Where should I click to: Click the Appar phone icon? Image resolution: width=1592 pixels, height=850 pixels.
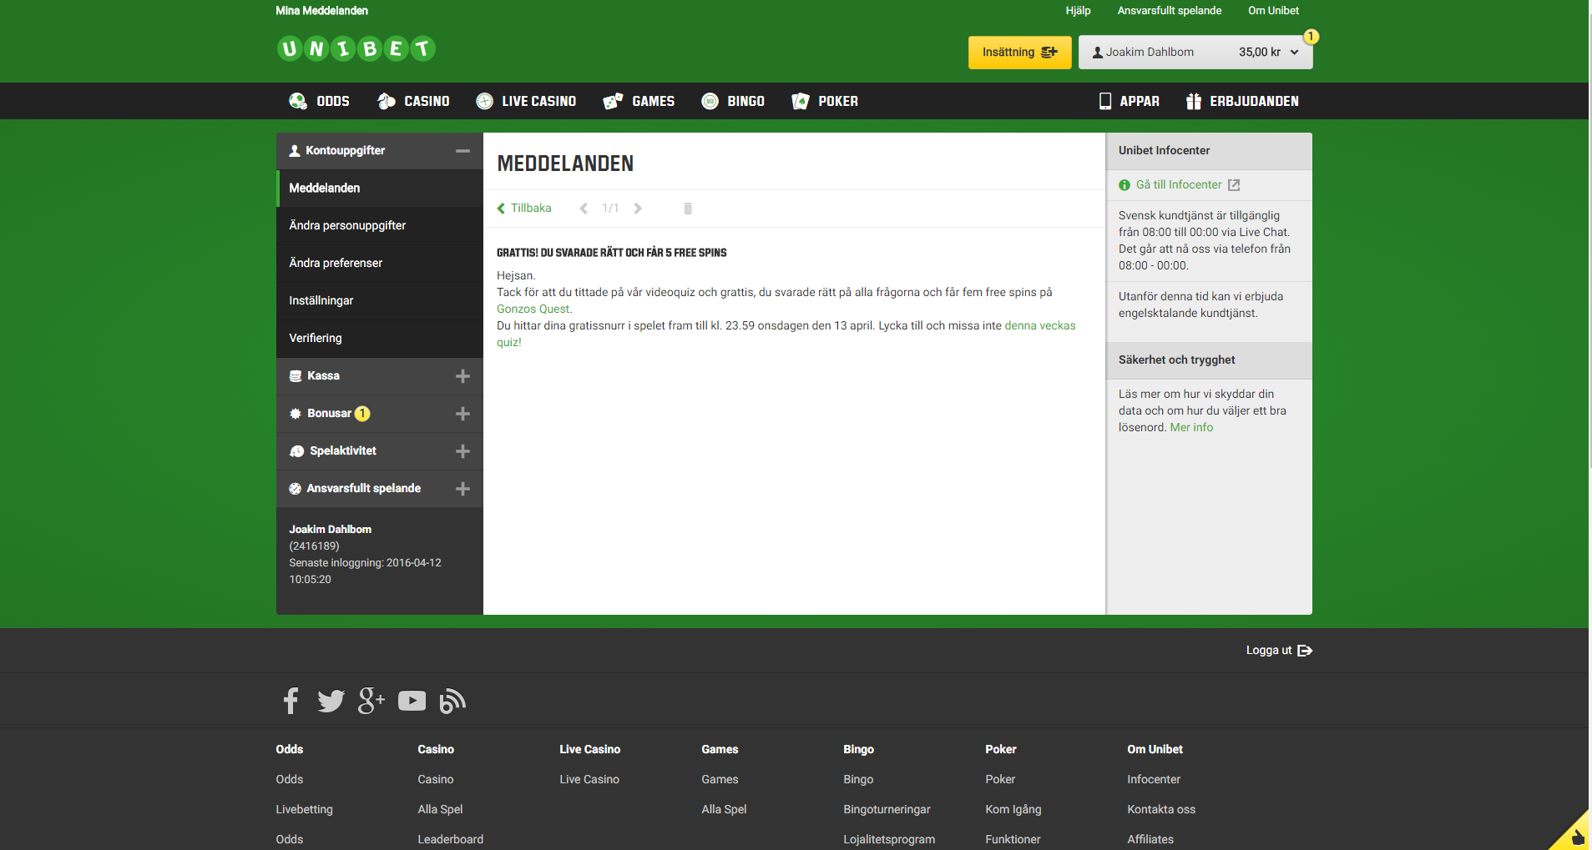(x=1105, y=101)
